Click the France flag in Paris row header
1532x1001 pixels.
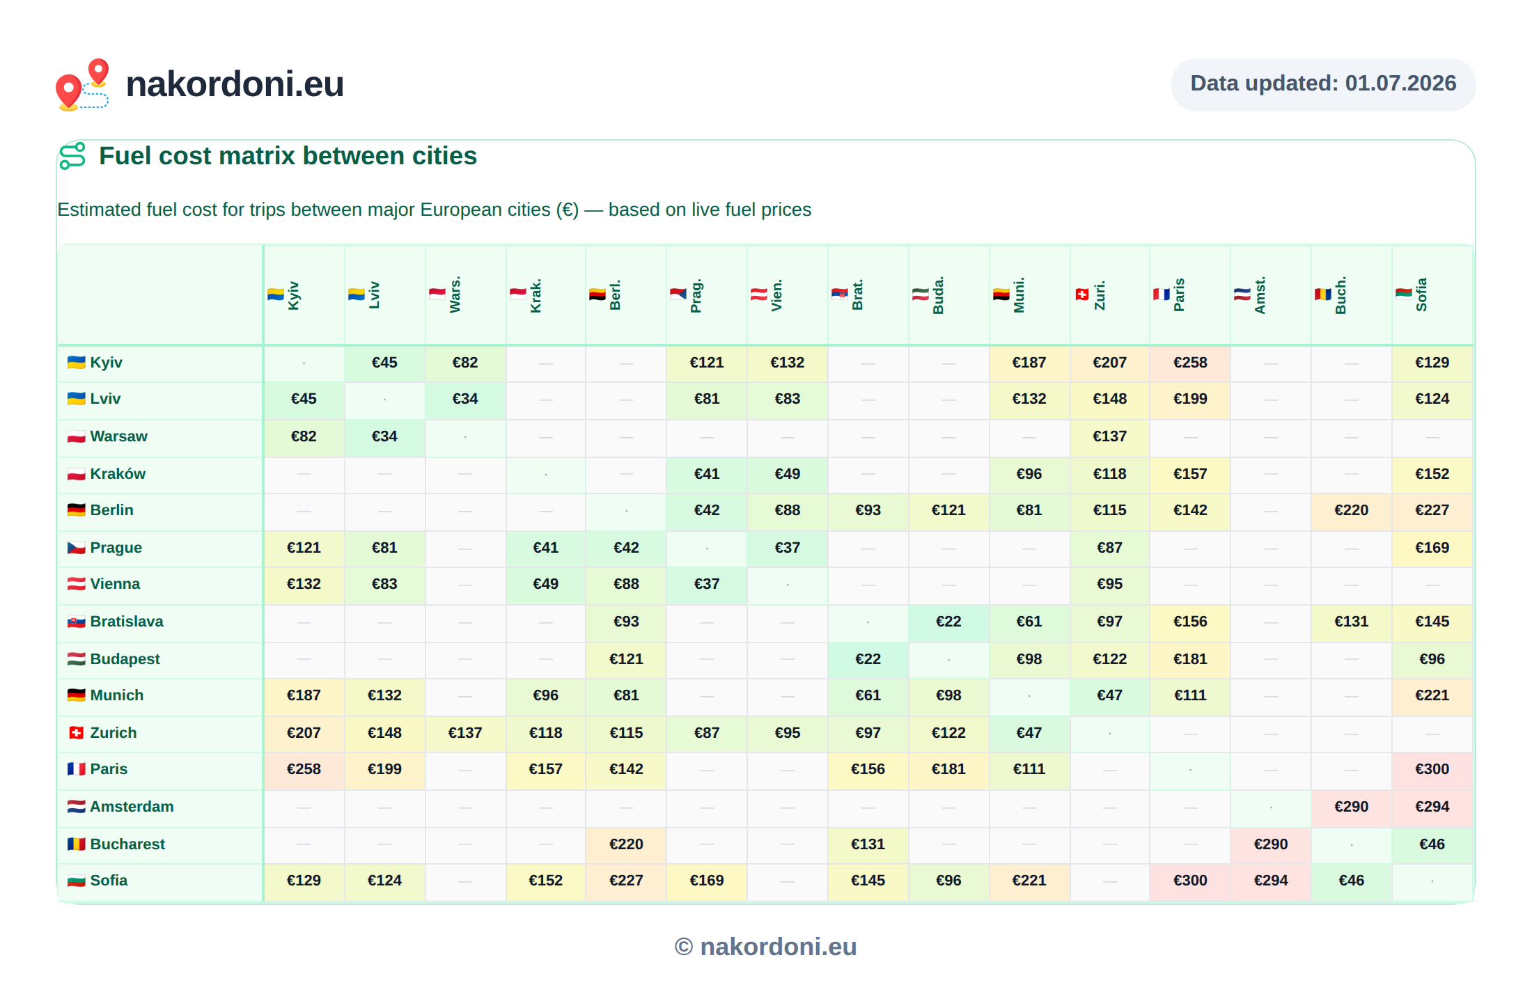pyautogui.click(x=76, y=769)
